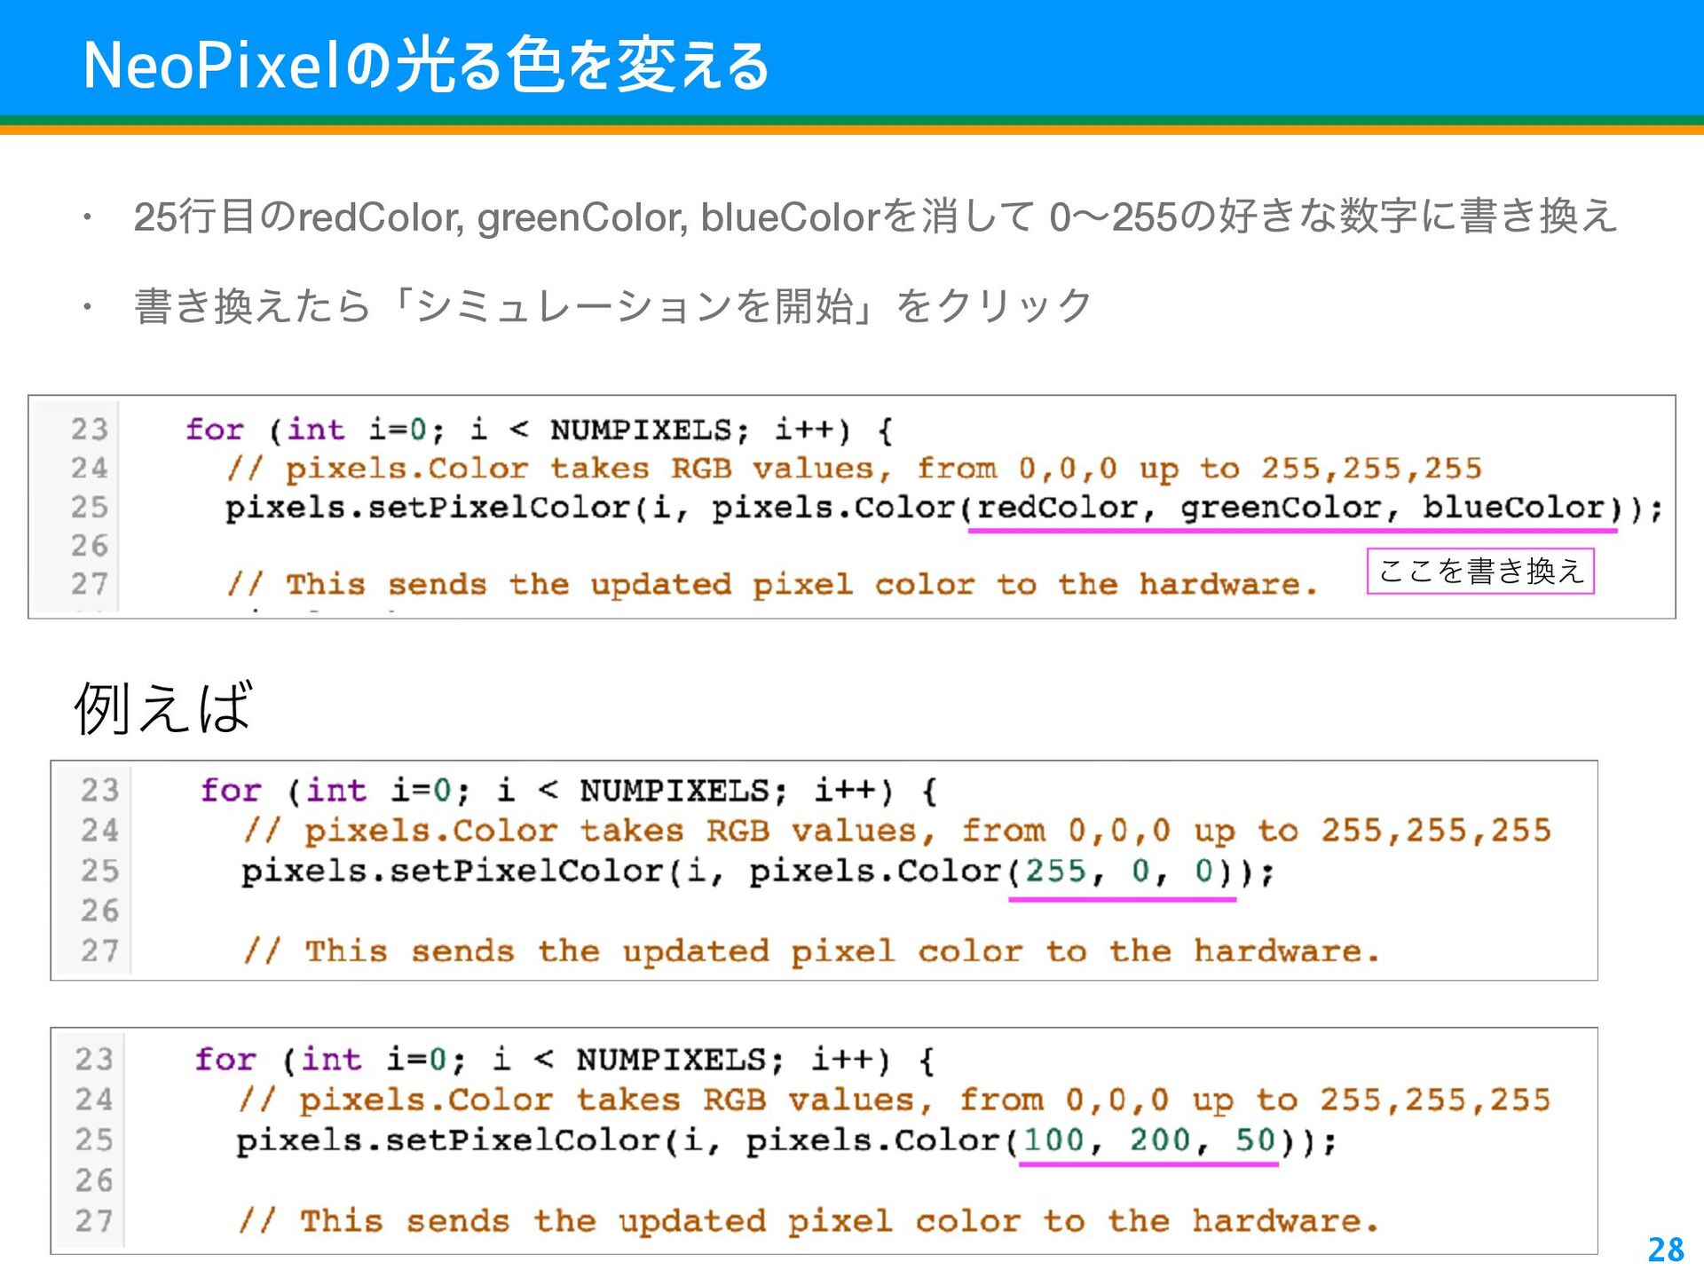Click slide page number "28"
Viewport: 1704px width, 1278px height.
pos(1666,1250)
